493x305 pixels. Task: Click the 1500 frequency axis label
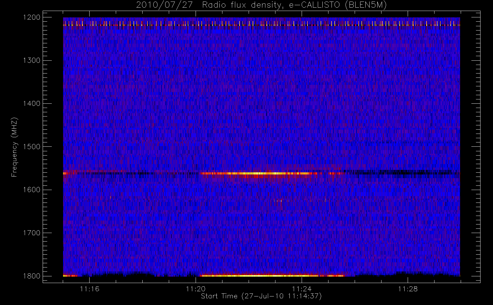click(32, 147)
